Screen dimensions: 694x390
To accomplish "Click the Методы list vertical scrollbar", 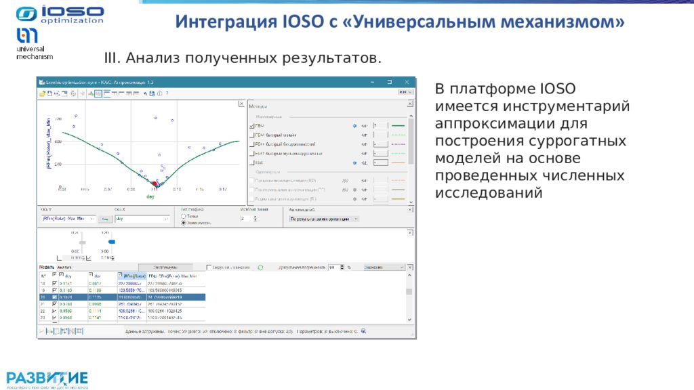I will pos(411,158).
